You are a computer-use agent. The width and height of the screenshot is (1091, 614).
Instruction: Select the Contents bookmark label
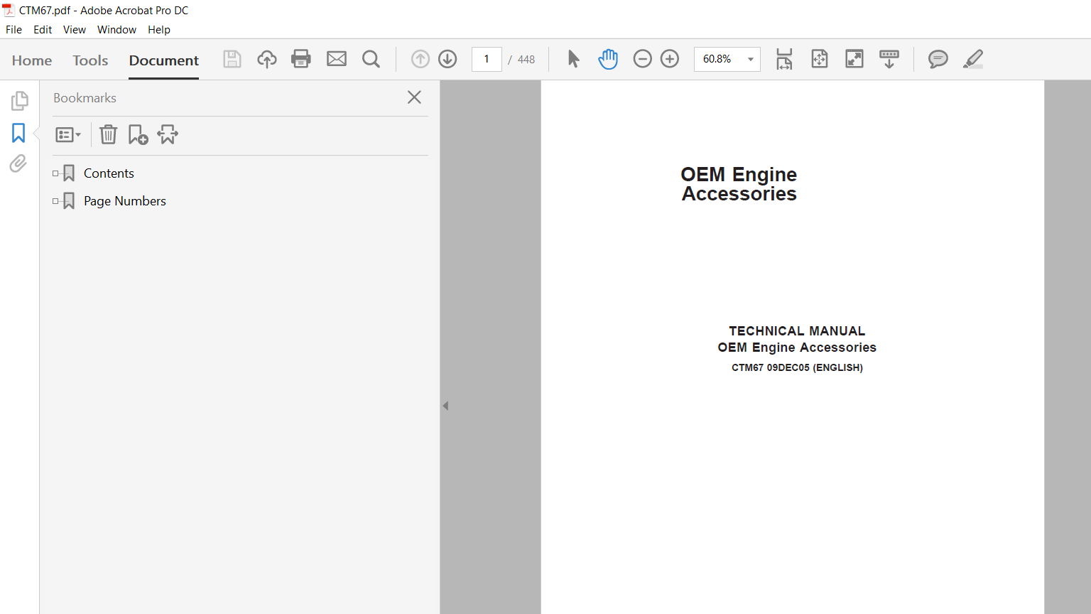click(109, 173)
